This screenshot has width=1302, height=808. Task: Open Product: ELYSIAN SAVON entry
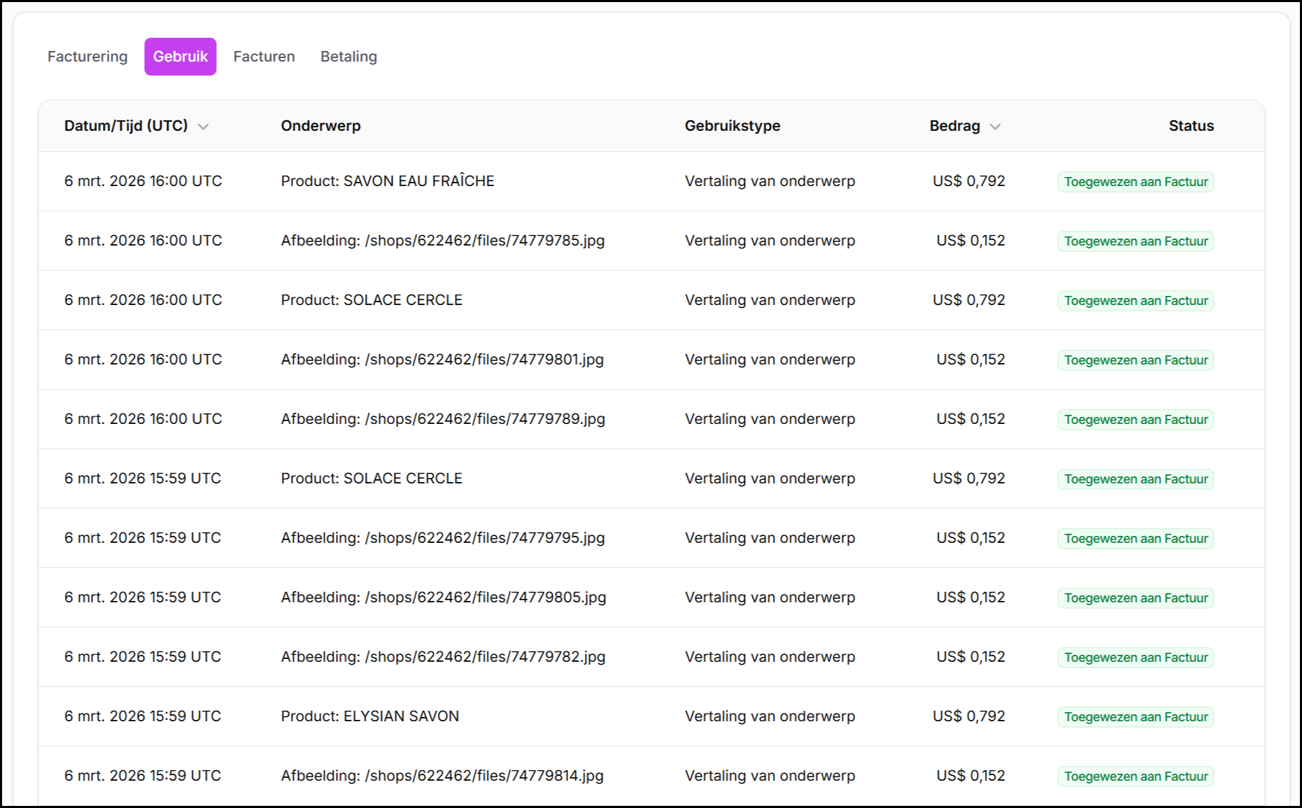(369, 716)
